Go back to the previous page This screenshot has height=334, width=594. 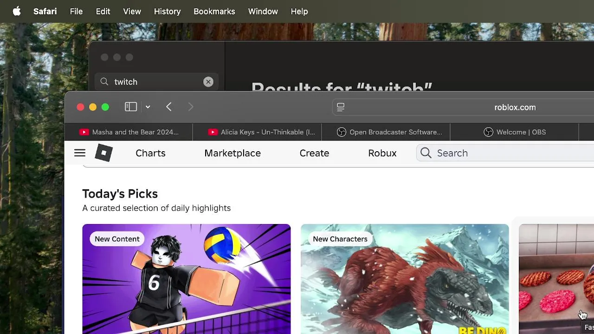click(x=169, y=107)
